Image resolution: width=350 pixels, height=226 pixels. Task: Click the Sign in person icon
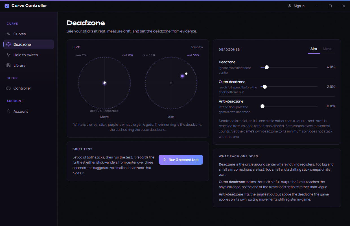coord(290,6)
